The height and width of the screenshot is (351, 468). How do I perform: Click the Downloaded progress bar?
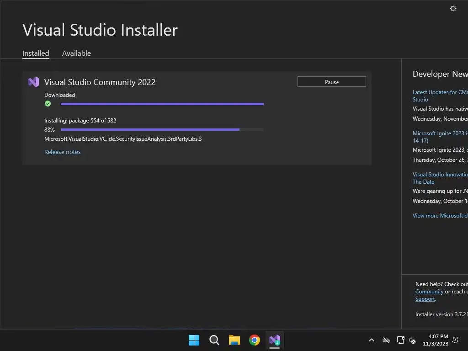point(162,104)
